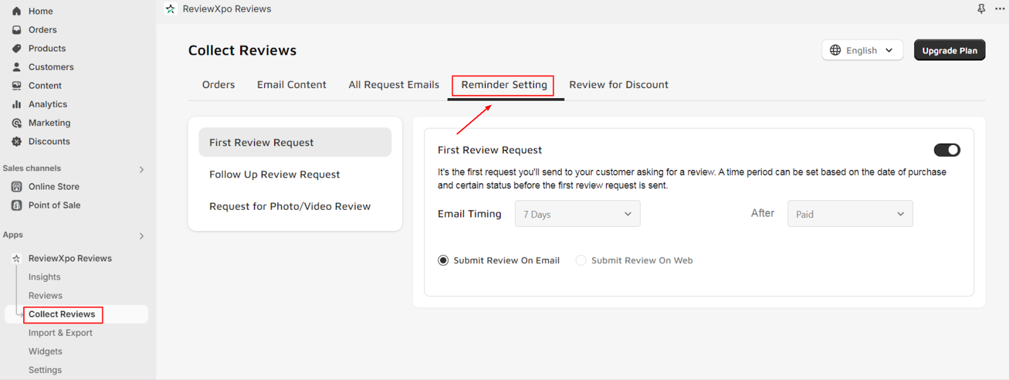Open the three-dot more options menu

click(1000, 9)
